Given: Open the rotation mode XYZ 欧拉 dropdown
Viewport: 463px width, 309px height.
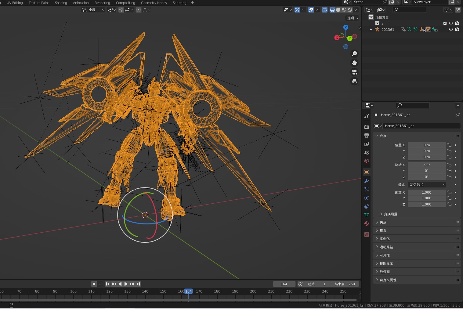Looking at the screenshot, I should click(427, 185).
